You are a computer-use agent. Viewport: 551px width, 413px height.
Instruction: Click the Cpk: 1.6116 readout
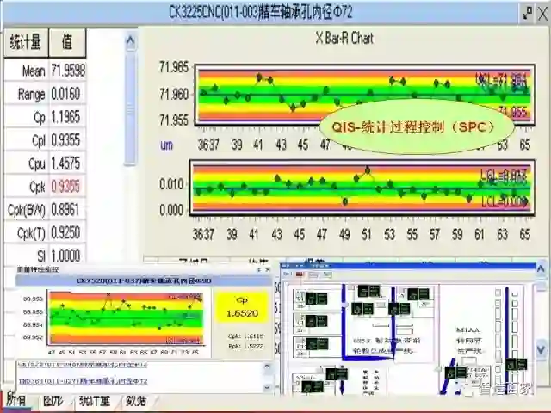tap(245, 336)
